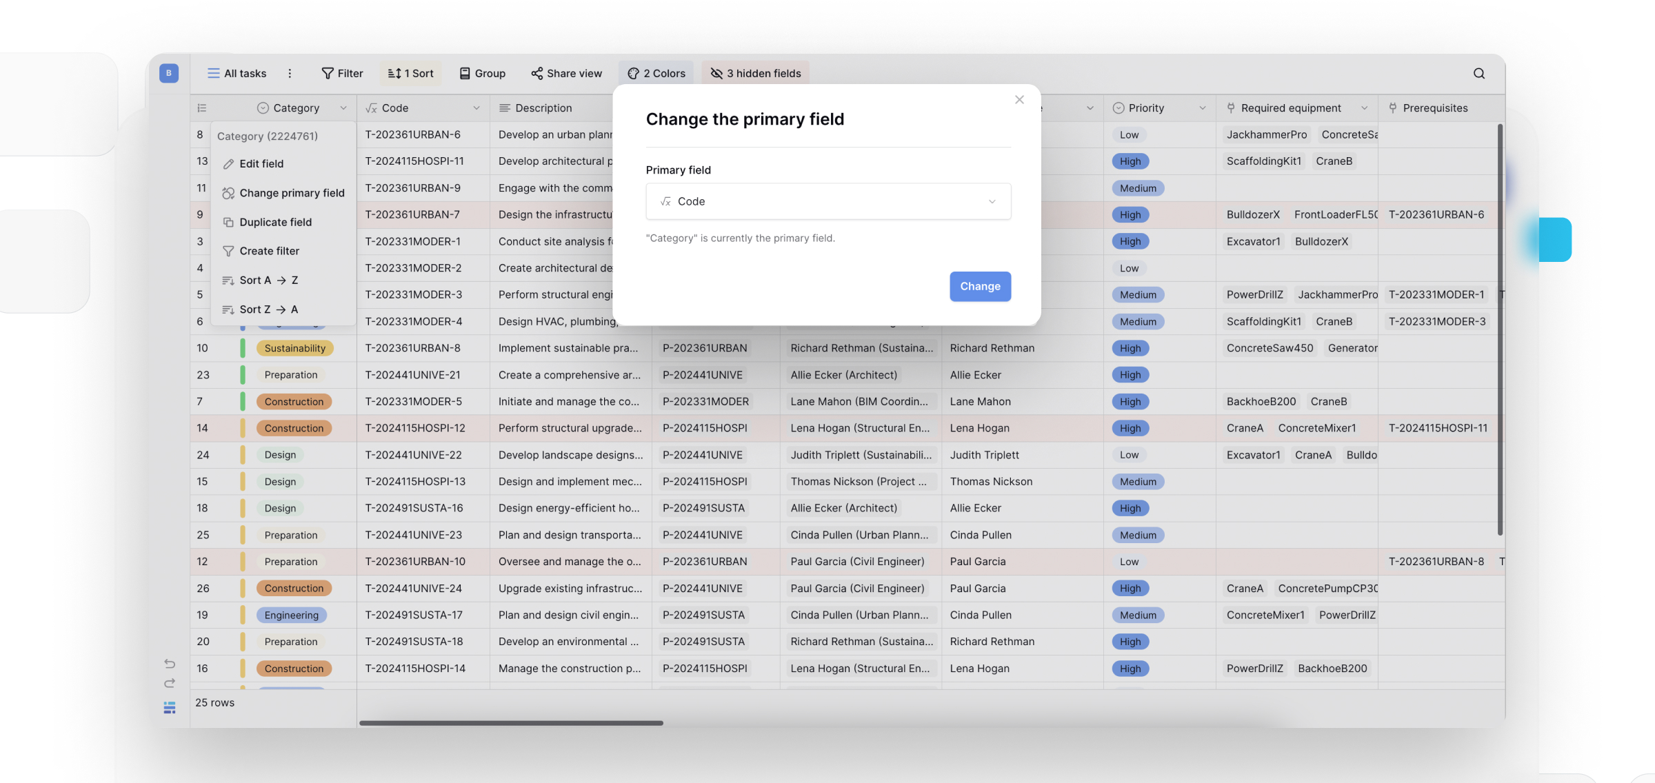Close the Change primary field dialog
The height and width of the screenshot is (783, 1655).
pos(1019,100)
